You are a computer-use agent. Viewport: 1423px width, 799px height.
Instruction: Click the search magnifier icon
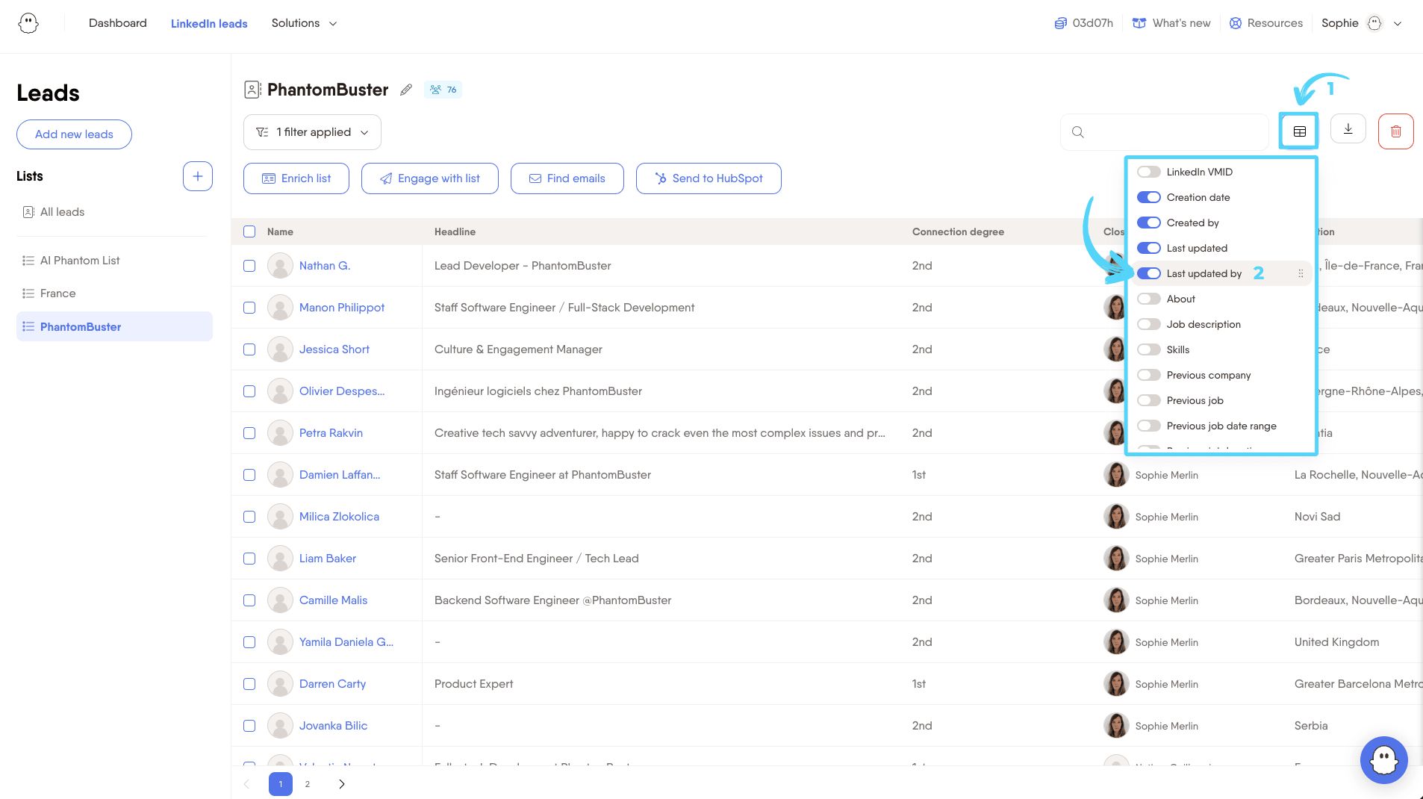1077,132
